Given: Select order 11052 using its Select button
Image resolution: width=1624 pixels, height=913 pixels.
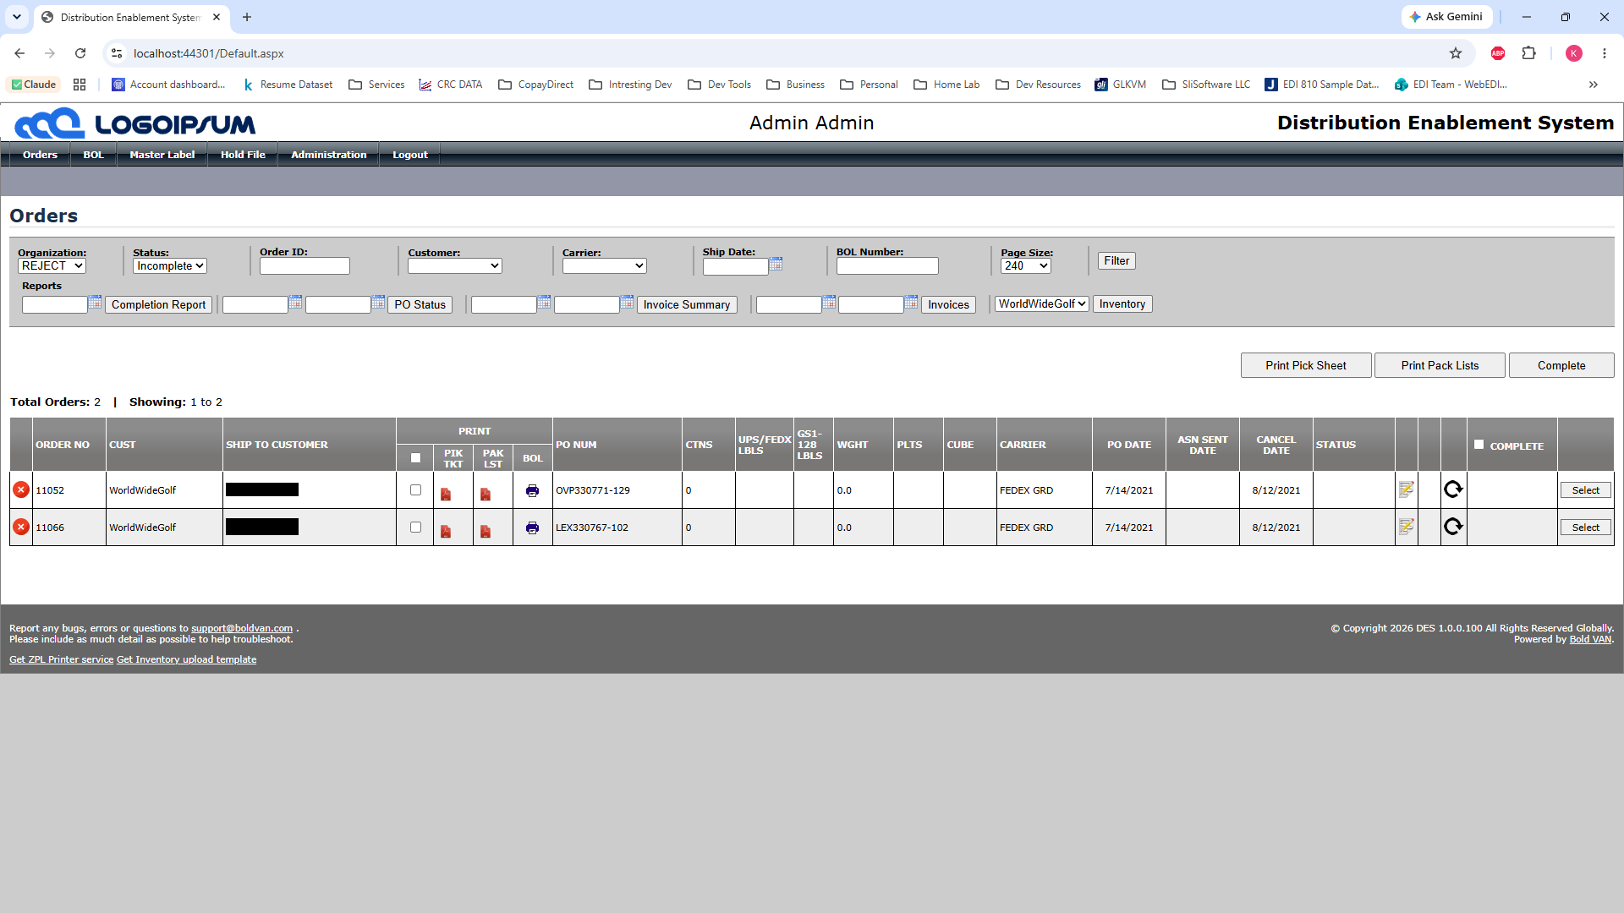Looking at the screenshot, I should (1586, 490).
